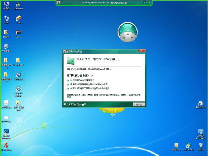Click the keyboard icon on Kaspersky gadget
The height and width of the screenshot is (156, 208).
pyautogui.click(x=132, y=38)
